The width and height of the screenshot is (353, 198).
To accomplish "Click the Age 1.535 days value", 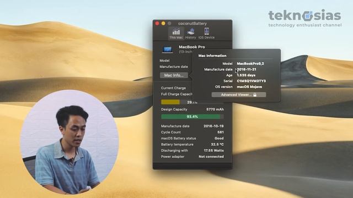I will coord(246,75).
